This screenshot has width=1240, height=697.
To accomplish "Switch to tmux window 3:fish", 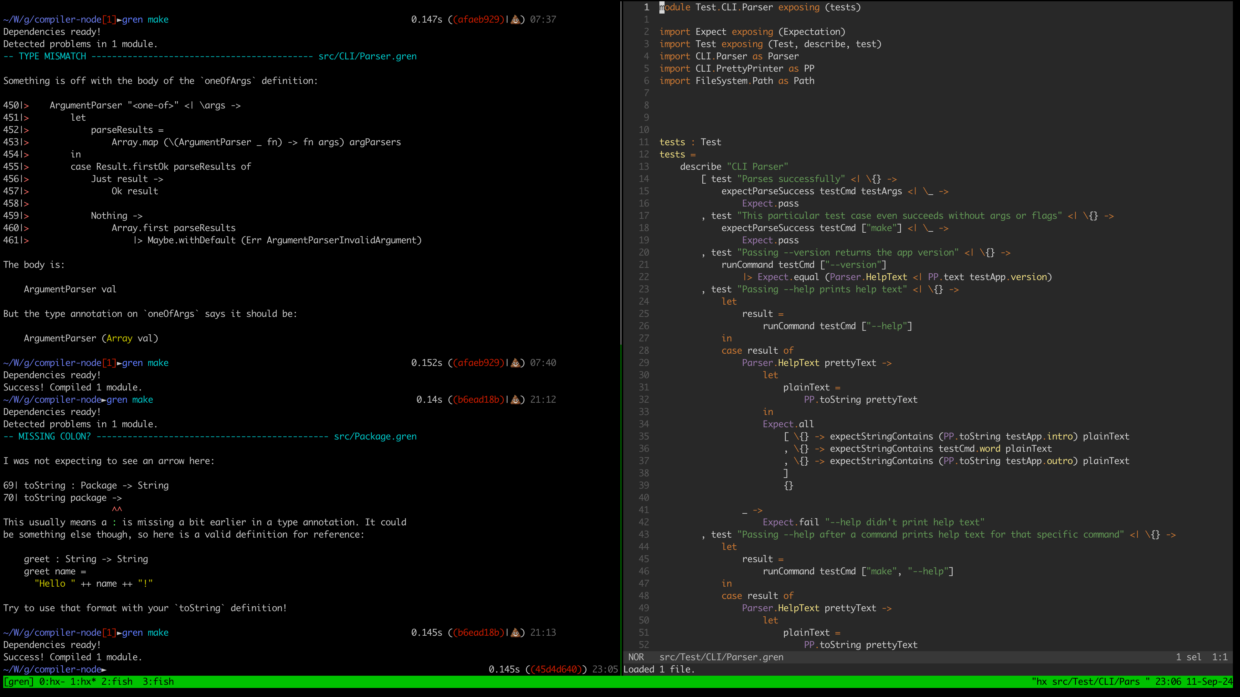I will (158, 682).
